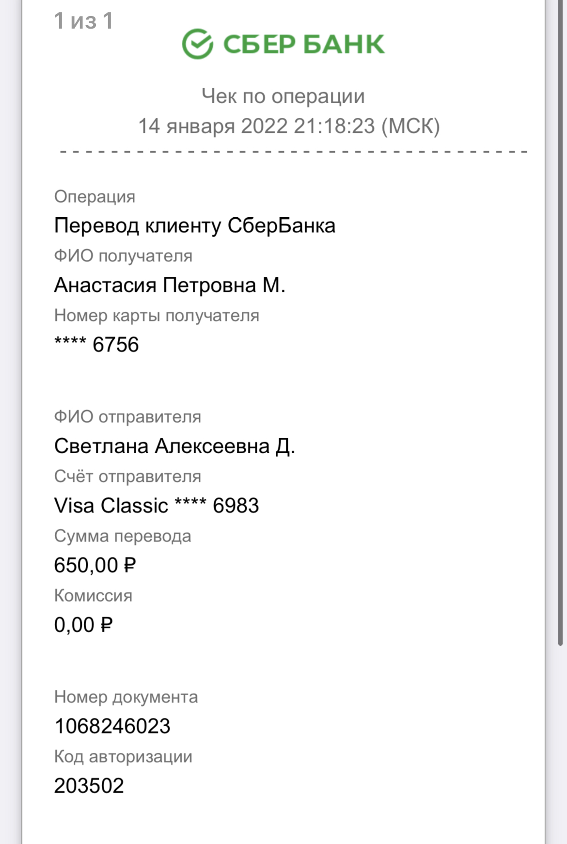Click the 'Чек по операции' heading
This screenshot has height=844, width=567.
point(283,96)
